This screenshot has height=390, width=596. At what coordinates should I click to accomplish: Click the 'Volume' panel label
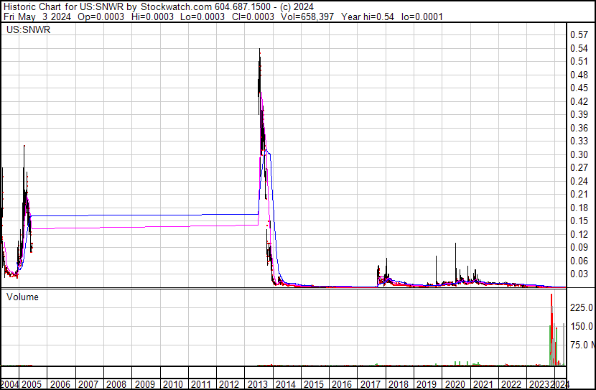(22, 297)
